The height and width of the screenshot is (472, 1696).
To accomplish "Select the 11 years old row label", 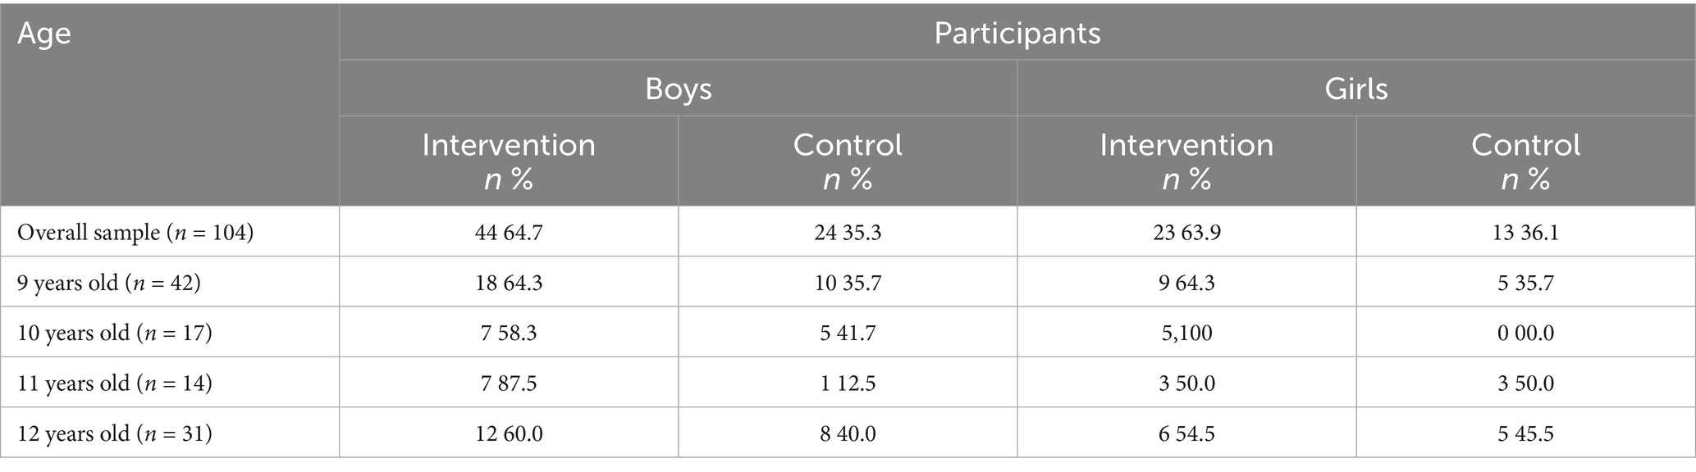I will (114, 383).
